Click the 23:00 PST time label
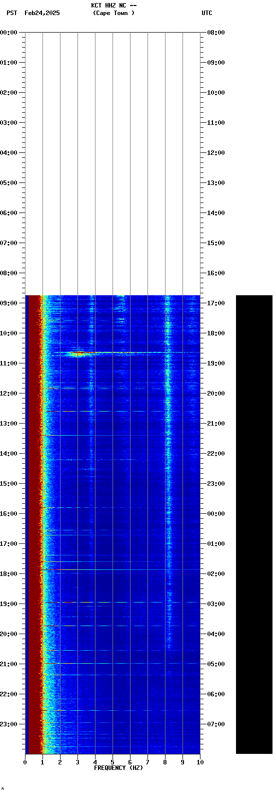The image size is (276, 794). (x=9, y=724)
